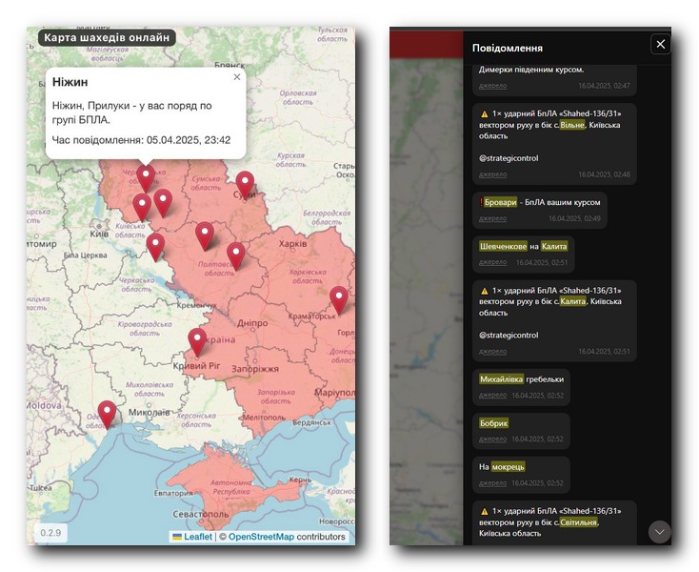The image size is (699, 572).
Task: Click the map pin near Одеса
Action: click(107, 414)
